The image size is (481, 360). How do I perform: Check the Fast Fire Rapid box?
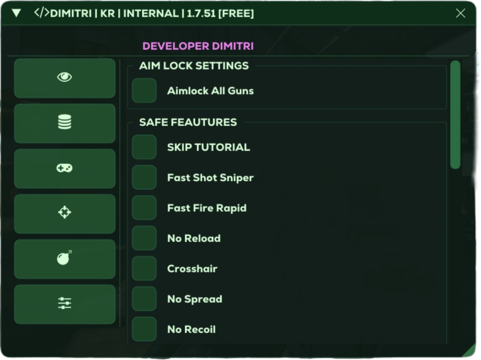144,208
